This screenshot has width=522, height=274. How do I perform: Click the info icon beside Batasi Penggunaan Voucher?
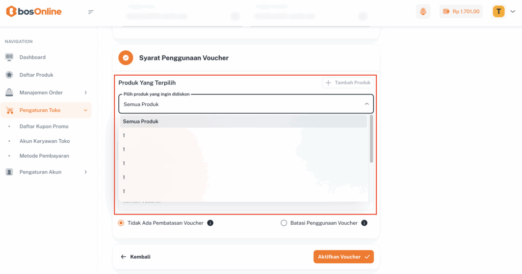364,223
